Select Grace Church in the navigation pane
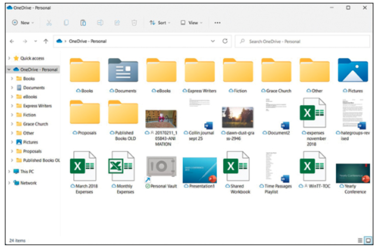 tap(35, 124)
